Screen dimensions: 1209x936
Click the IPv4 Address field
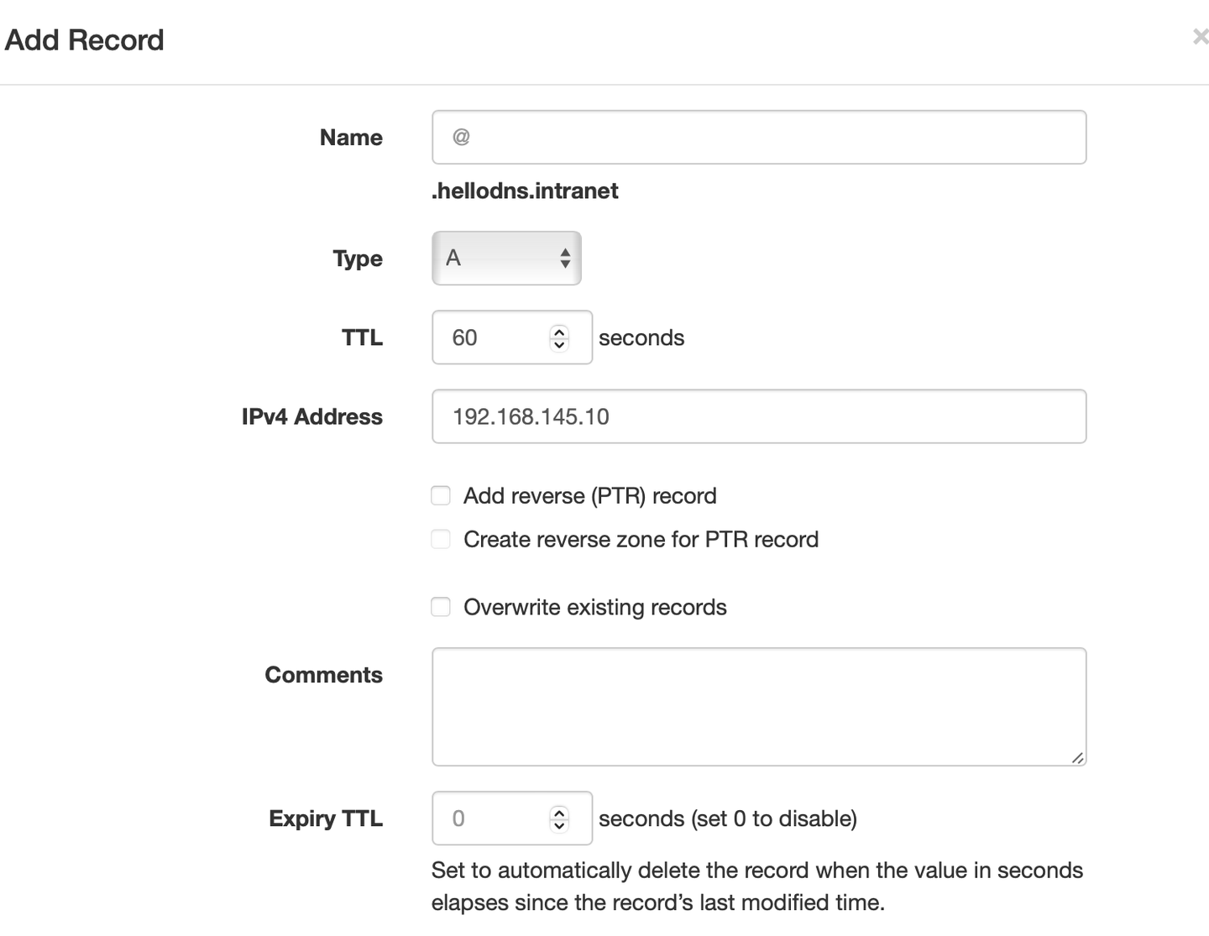(759, 416)
